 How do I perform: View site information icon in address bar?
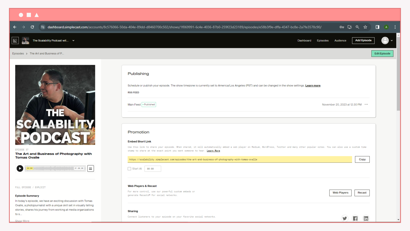pos(43,27)
